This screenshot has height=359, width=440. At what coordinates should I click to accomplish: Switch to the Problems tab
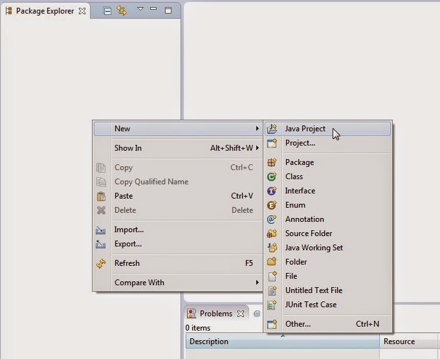click(216, 314)
